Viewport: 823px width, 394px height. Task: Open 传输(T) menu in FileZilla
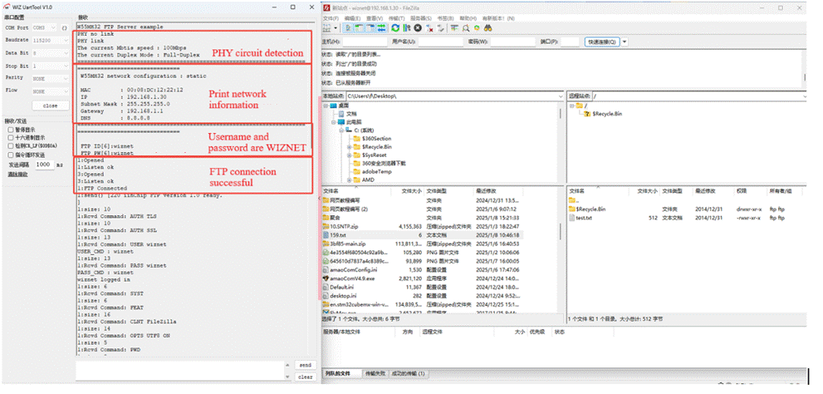click(396, 17)
